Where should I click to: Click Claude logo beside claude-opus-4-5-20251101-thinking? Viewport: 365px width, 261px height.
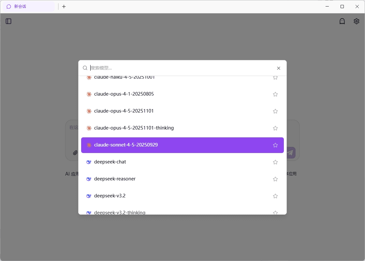[x=89, y=128]
